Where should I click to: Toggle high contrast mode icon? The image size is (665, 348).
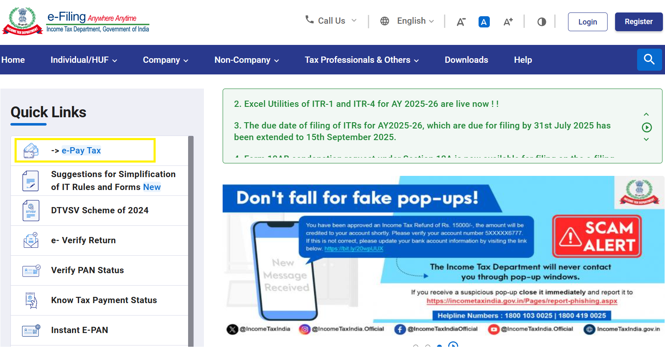541,22
